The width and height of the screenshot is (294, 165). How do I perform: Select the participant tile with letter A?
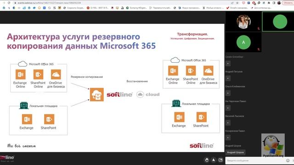pos(243,42)
